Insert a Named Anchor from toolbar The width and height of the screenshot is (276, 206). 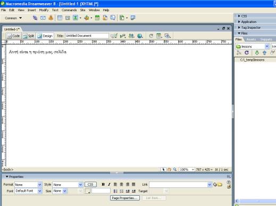pos(51,18)
